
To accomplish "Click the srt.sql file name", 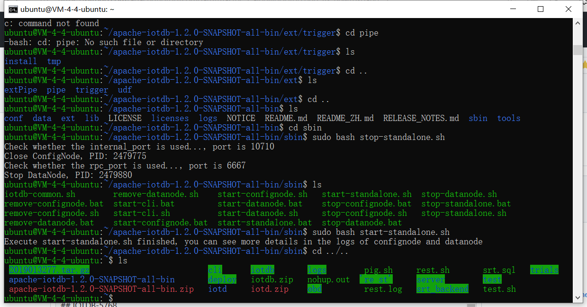I will tap(499, 270).
